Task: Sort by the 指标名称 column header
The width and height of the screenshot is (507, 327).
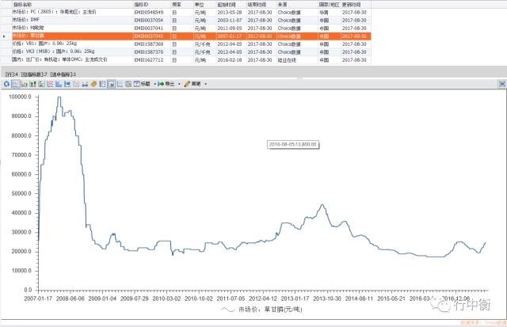Action: 73,5
